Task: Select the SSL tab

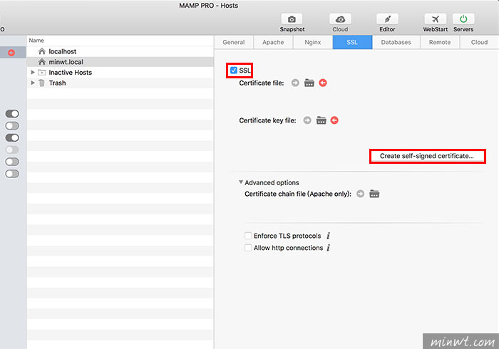Action: (x=352, y=42)
